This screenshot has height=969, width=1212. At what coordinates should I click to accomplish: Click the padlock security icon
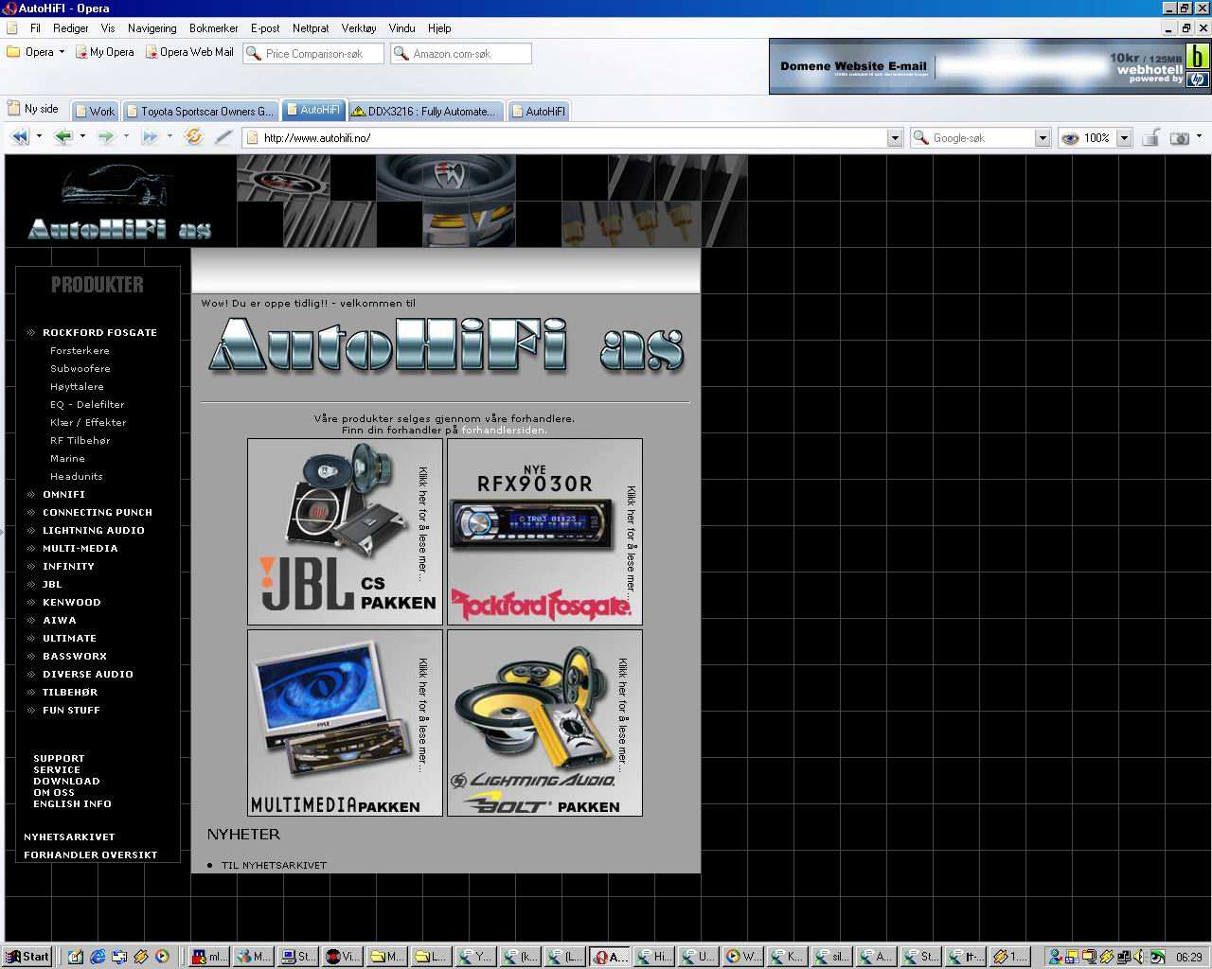point(1150,138)
